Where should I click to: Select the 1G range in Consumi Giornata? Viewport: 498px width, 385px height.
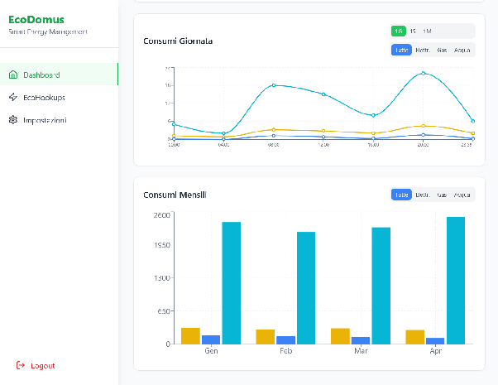398,31
